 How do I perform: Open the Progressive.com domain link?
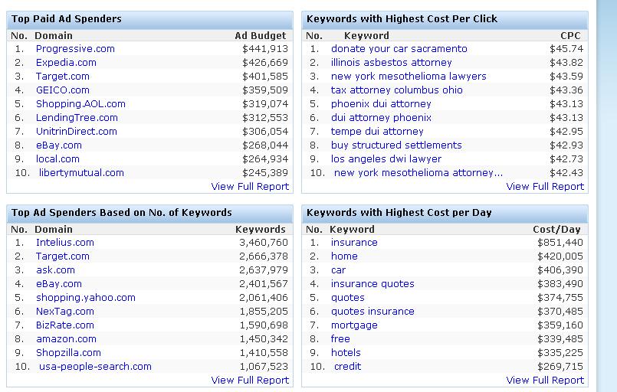(x=75, y=49)
